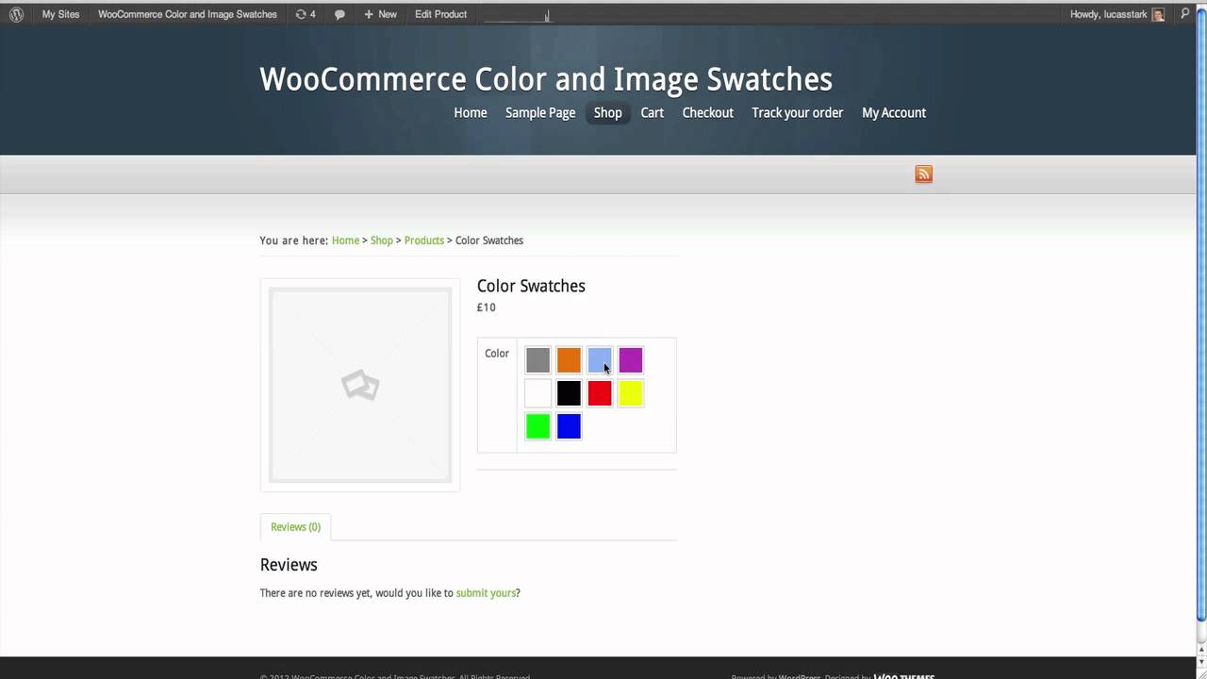Open the Cart page
This screenshot has width=1207, height=679.
(x=653, y=112)
